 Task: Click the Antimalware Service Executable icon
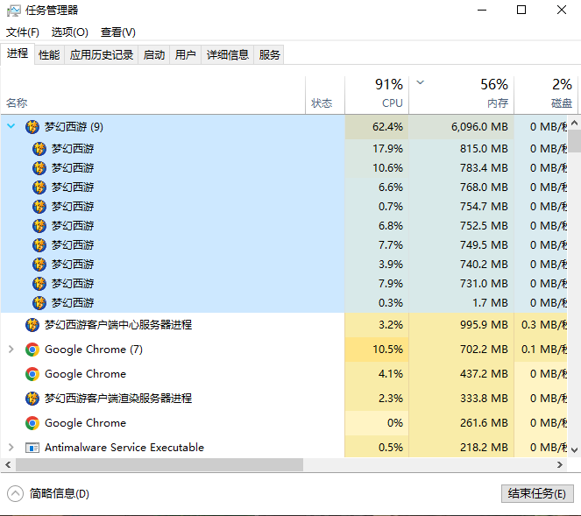pos(32,448)
